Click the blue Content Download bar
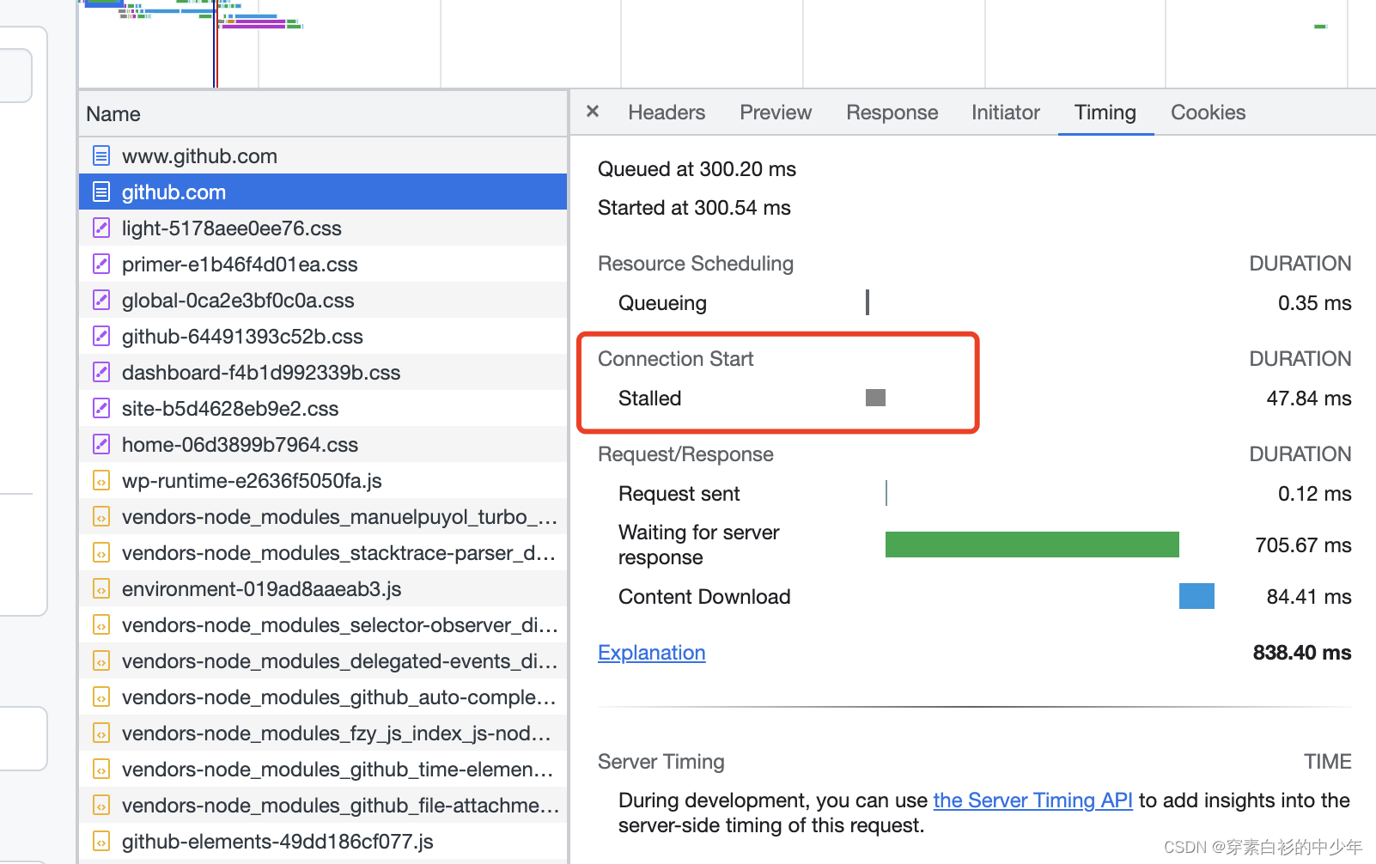The width and height of the screenshot is (1376, 864). click(x=1196, y=596)
